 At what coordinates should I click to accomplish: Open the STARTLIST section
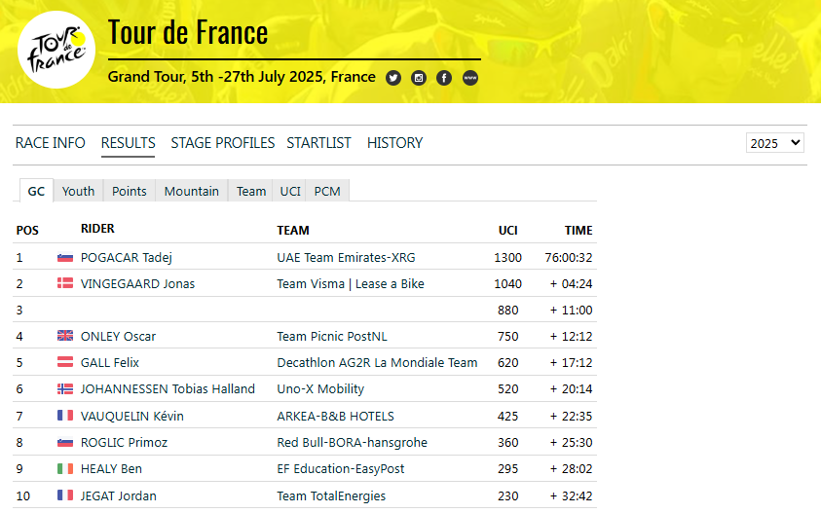[x=318, y=143]
